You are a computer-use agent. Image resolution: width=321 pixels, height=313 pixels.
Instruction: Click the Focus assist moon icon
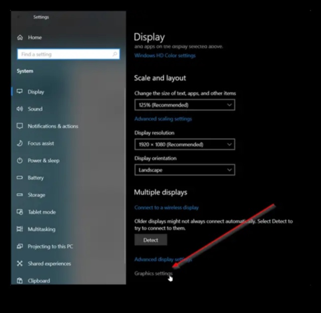coord(20,143)
